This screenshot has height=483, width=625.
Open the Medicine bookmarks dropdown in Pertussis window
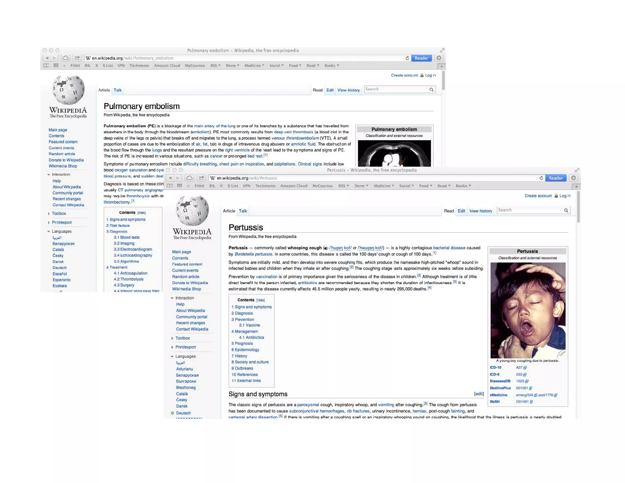(x=384, y=186)
